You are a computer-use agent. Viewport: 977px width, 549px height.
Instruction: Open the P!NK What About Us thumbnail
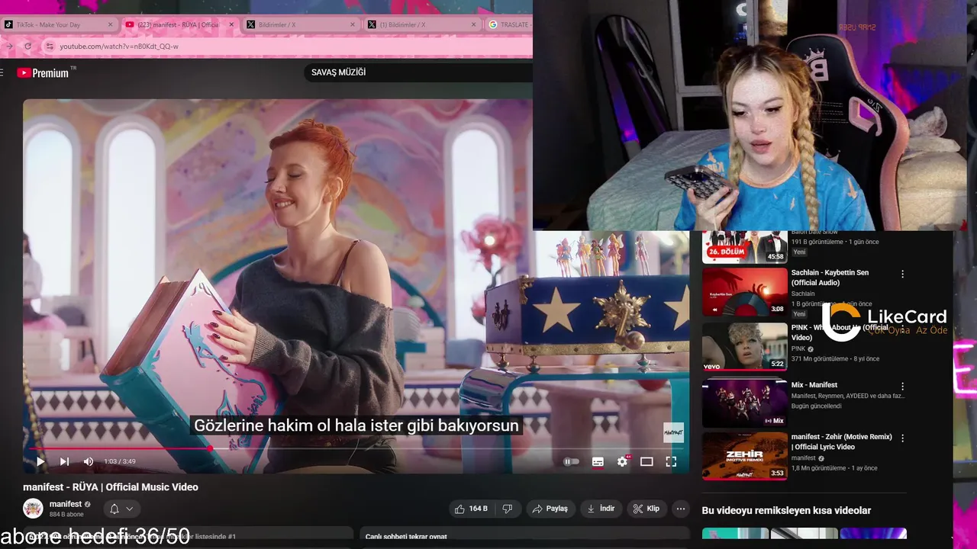point(744,346)
